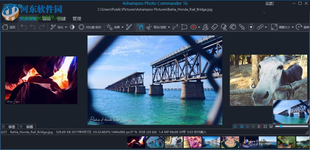Click Bahia_Honda_Rail_Bridge.jpg in status bar
This screenshot has height=150, width=310.
31,132
